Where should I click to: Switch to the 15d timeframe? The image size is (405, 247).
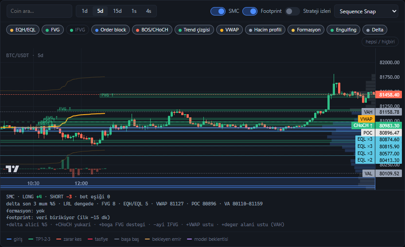point(117,11)
